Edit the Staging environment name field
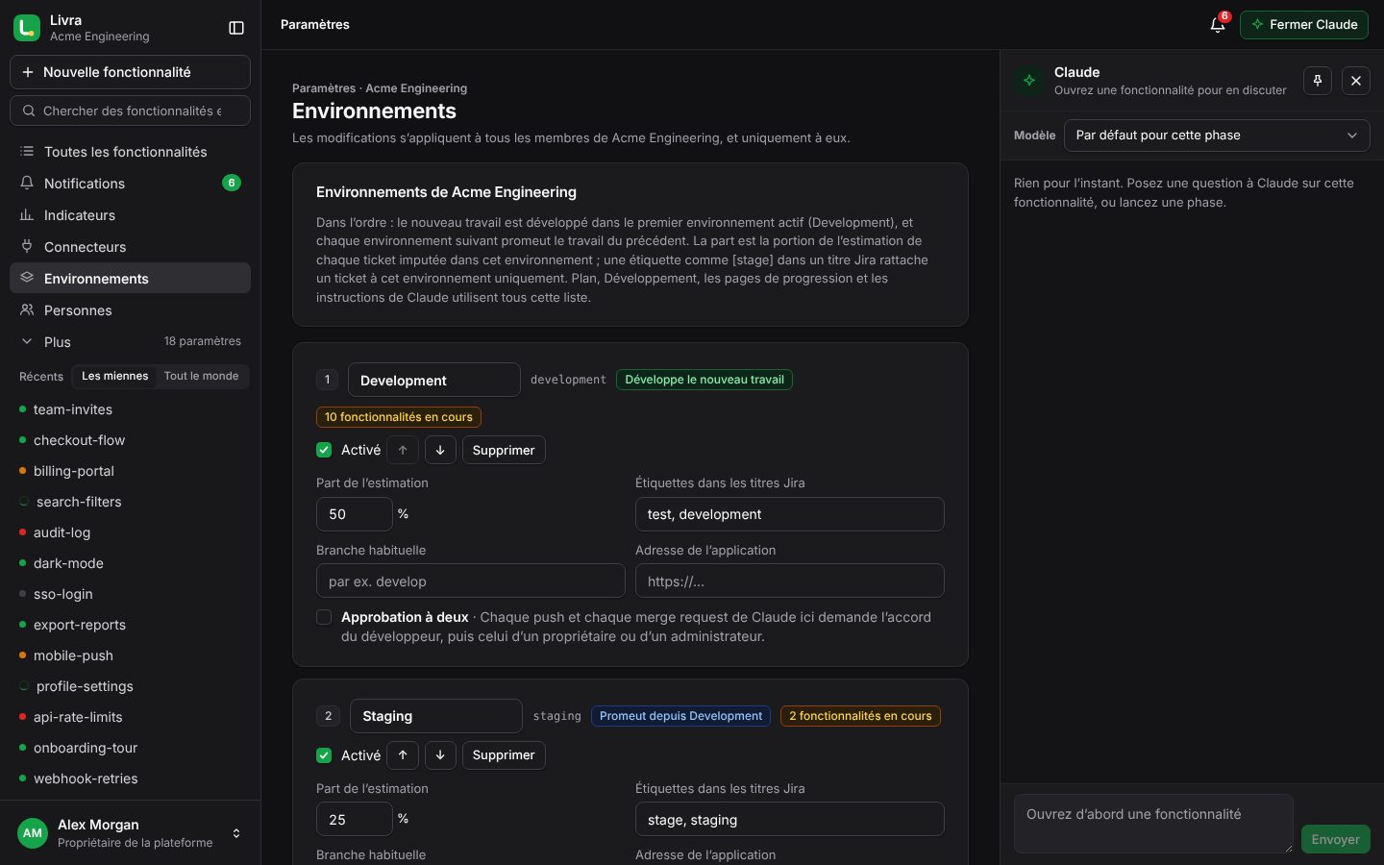Viewport: 1384px width, 865px height. point(436,716)
